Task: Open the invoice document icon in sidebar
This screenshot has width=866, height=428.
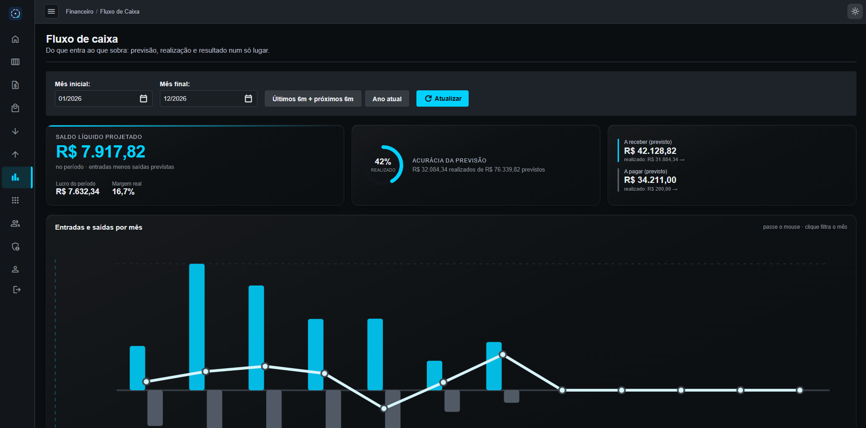Action: (x=15, y=85)
